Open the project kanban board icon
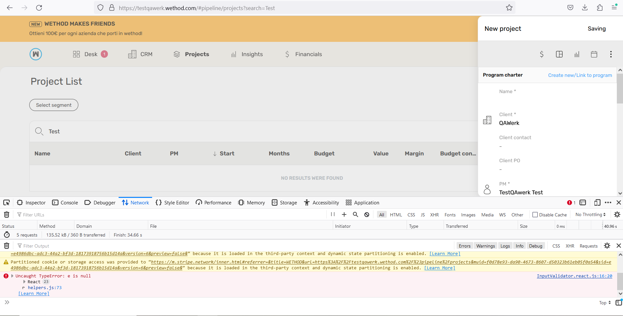Screen dimensions: 623x316 tap(559, 54)
